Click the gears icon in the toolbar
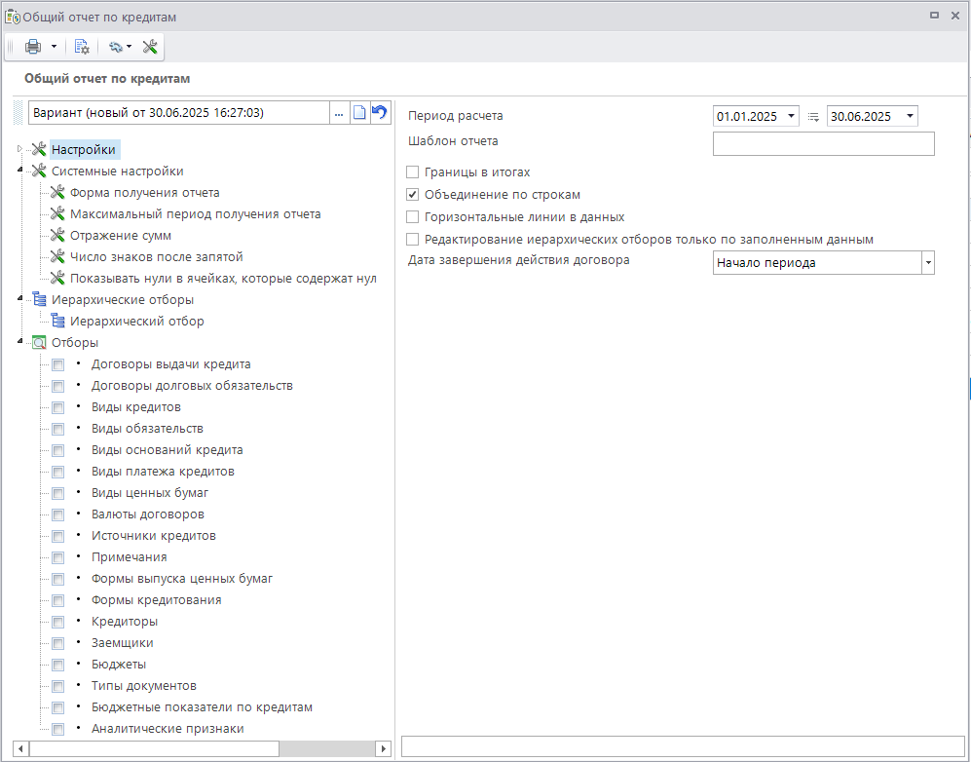 click(x=116, y=47)
